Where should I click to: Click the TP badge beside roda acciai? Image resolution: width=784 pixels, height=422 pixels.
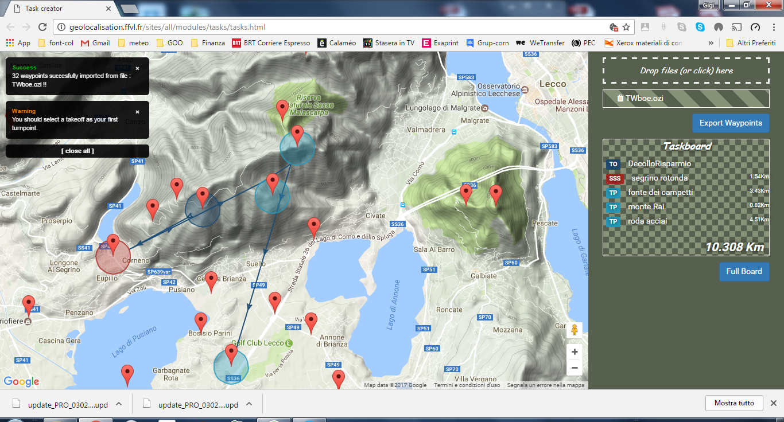pyautogui.click(x=613, y=221)
